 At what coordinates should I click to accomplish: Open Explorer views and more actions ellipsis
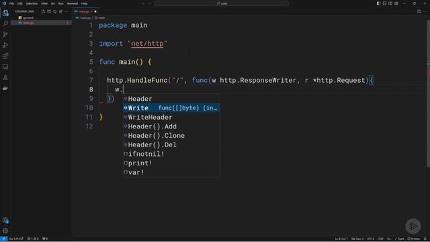point(67,11)
